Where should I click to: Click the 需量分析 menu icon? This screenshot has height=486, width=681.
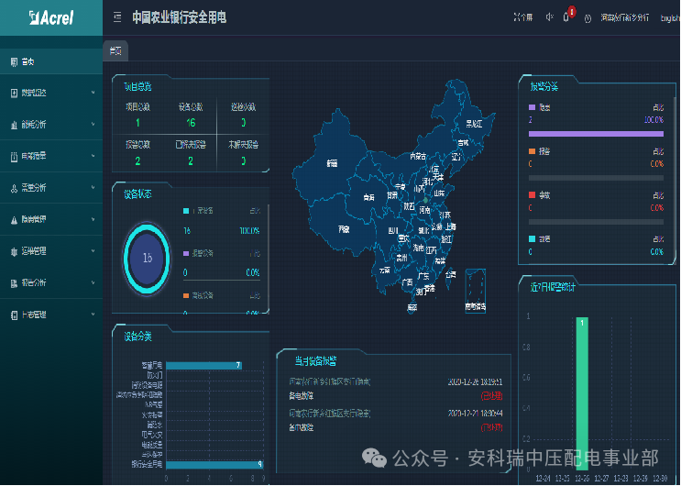[15, 188]
